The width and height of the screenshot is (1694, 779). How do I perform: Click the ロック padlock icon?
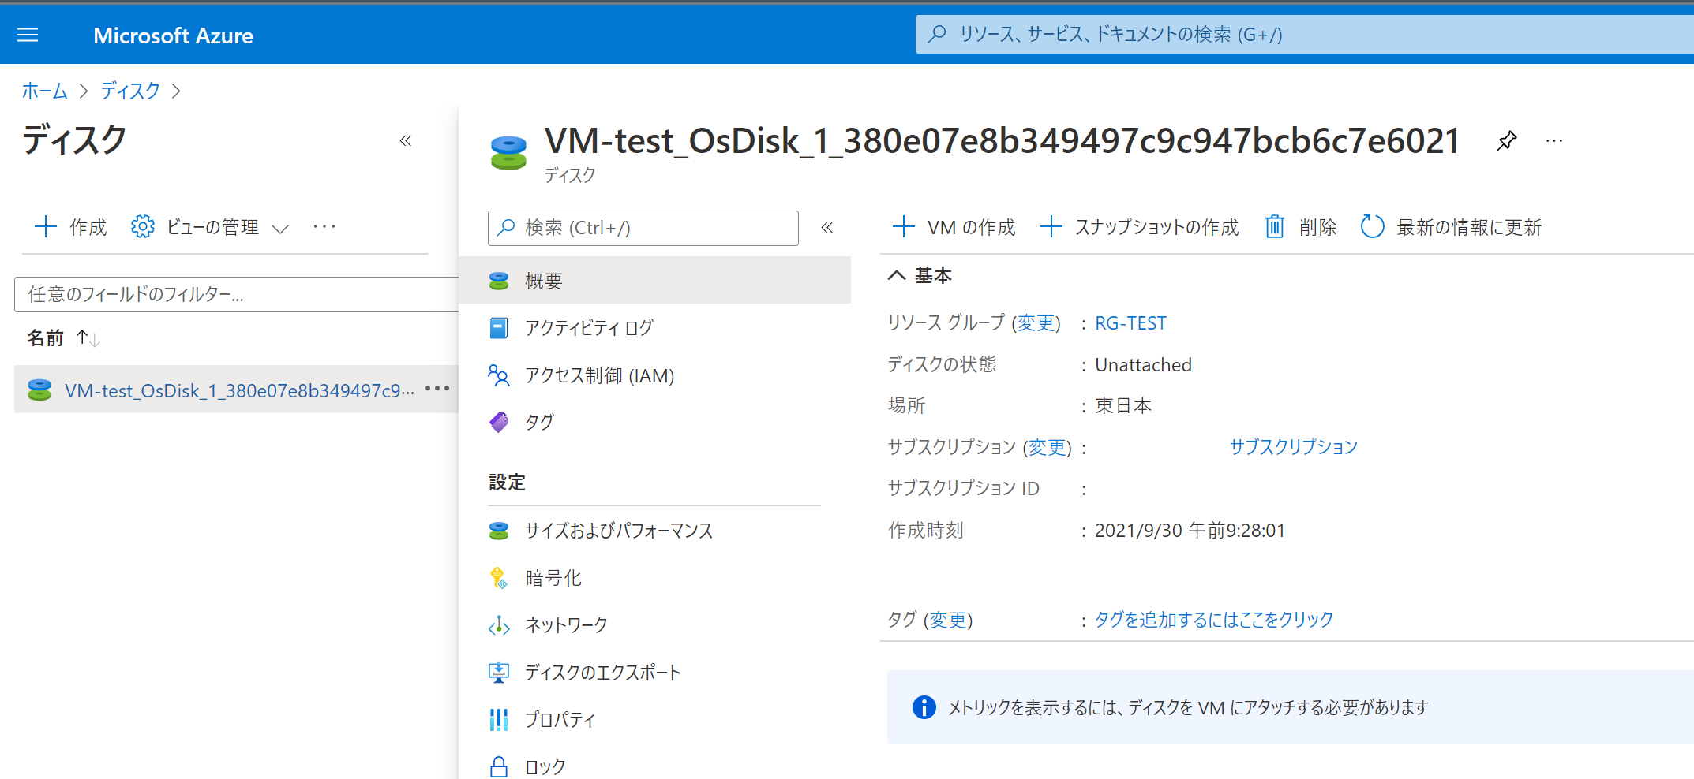pyautogui.click(x=499, y=766)
